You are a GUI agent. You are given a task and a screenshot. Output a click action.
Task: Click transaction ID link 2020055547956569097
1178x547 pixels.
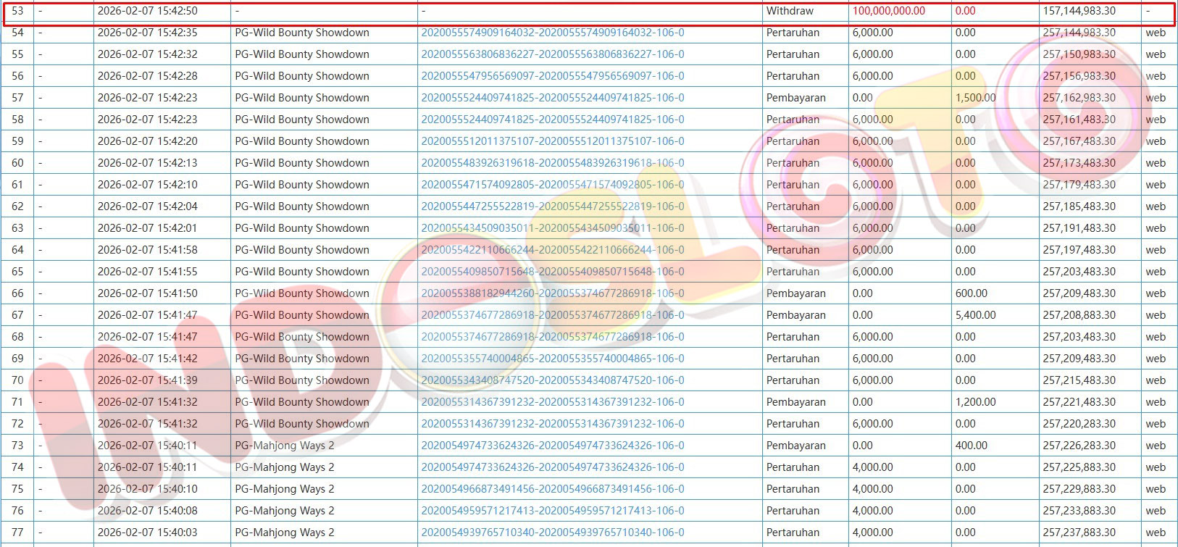[x=552, y=76]
